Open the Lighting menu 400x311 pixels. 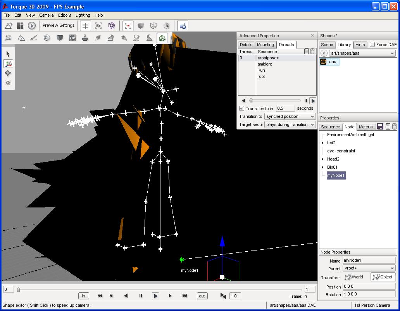[x=83, y=15]
